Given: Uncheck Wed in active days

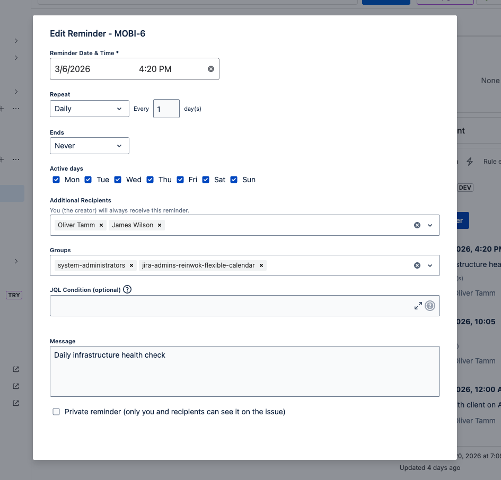Looking at the screenshot, I should [118, 180].
